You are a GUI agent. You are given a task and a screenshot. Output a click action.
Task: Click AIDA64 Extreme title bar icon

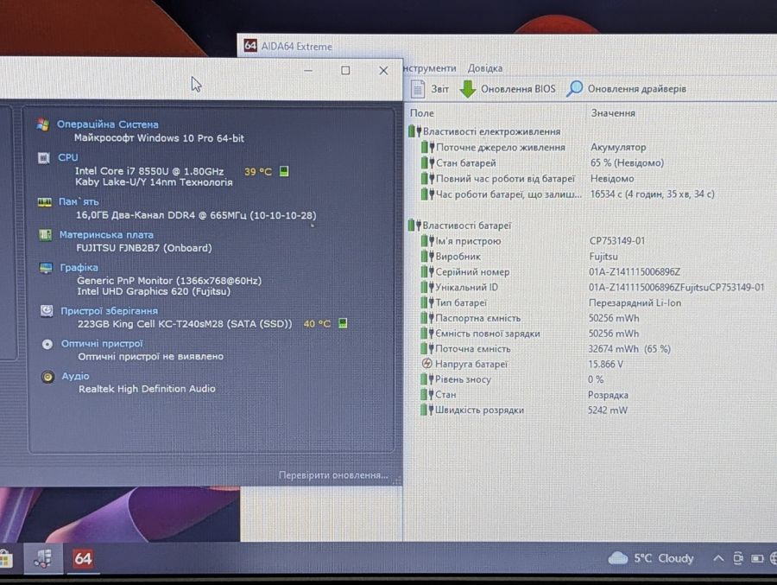click(x=250, y=46)
